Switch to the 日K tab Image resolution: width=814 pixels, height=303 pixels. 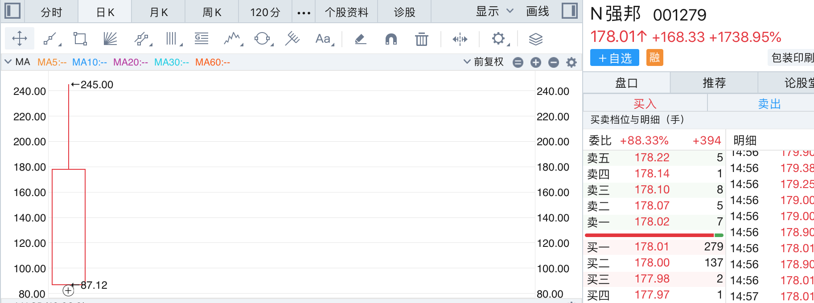pos(105,12)
